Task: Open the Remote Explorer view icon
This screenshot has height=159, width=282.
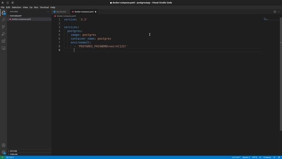Action: click(x=4, y=48)
